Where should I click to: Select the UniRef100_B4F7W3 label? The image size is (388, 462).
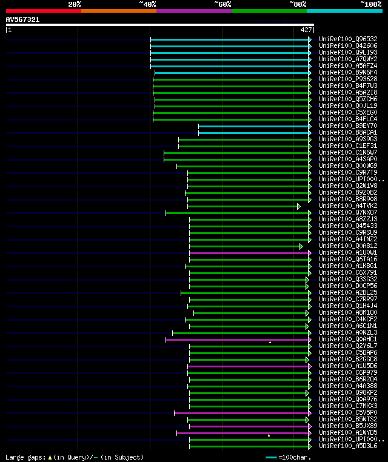click(x=348, y=85)
